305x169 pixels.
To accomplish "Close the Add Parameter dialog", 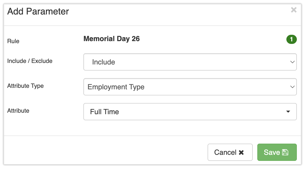I will (x=294, y=10).
